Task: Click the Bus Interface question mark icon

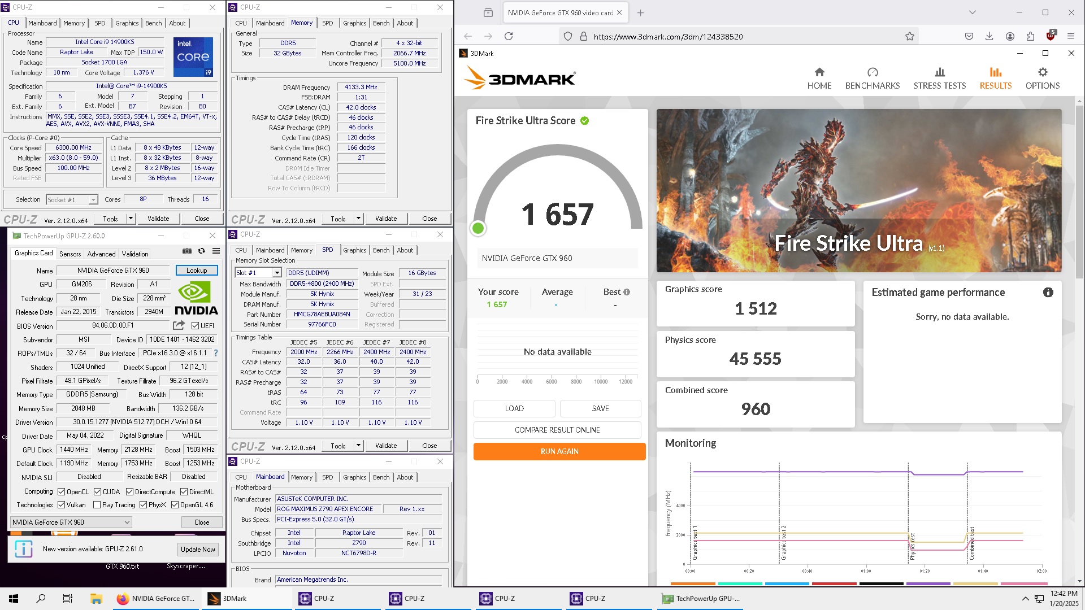Action: click(x=215, y=353)
